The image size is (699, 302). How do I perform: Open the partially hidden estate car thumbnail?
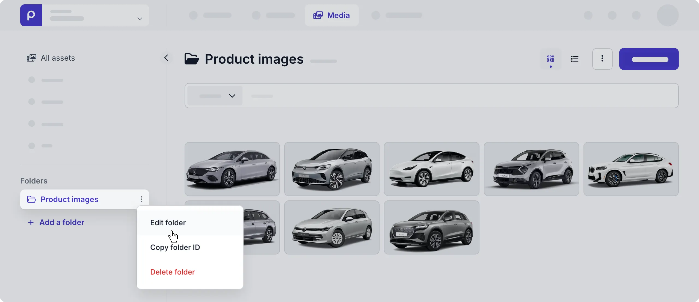261,227
